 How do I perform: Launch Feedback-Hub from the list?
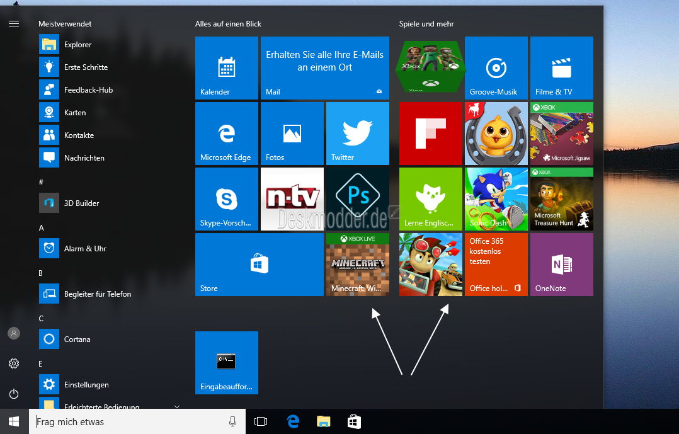(108, 89)
